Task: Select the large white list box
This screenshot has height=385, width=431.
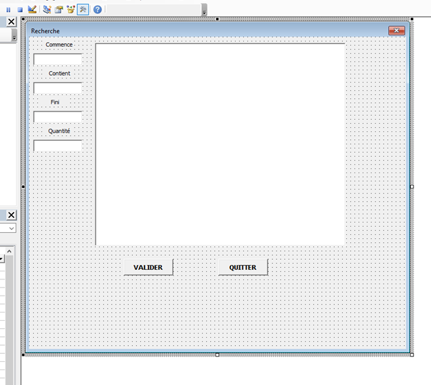Action: [x=220, y=144]
